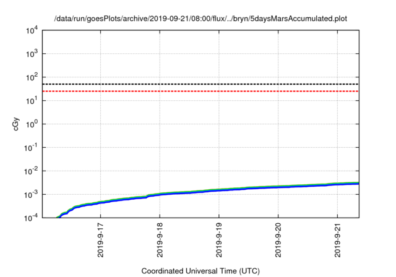This screenshot has width=396, height=277.
Task: Click the 10^2 y-axis tick label
Action: click(x=32, y=77)
